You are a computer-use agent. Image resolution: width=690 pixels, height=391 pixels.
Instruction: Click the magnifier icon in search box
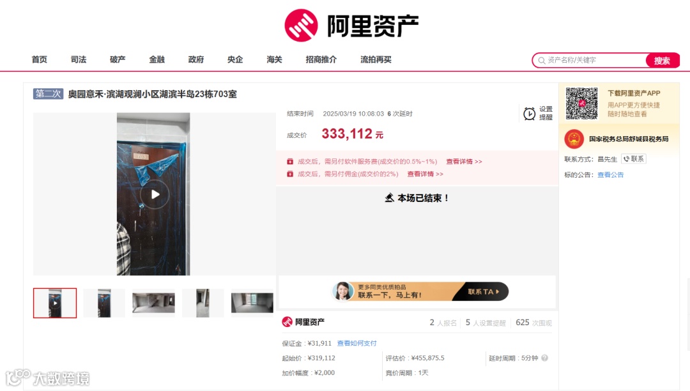[542, 60]
